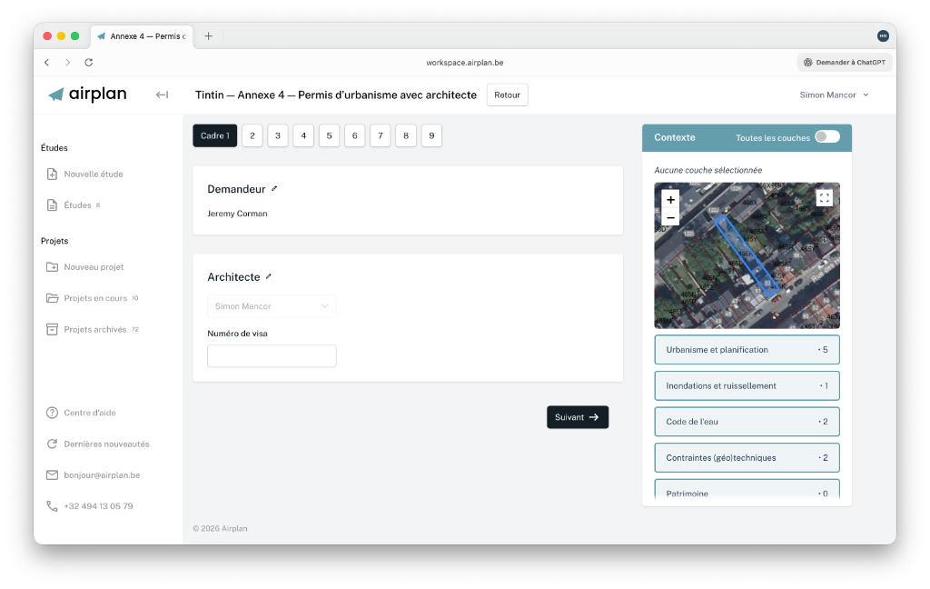
Task: Select the Cadre 1 tab
Action: pos(214,135)
